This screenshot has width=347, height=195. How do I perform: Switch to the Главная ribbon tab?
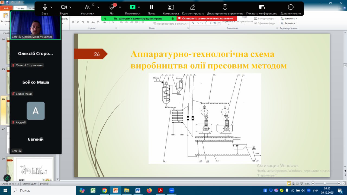(20, 8)
